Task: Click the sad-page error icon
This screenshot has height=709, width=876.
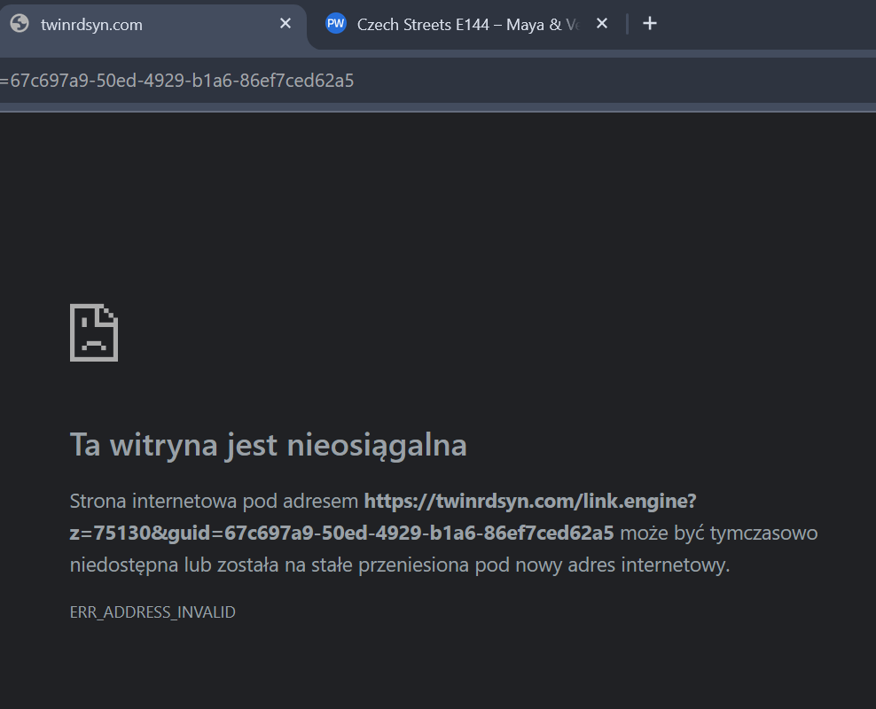Action: coord(92,331)
